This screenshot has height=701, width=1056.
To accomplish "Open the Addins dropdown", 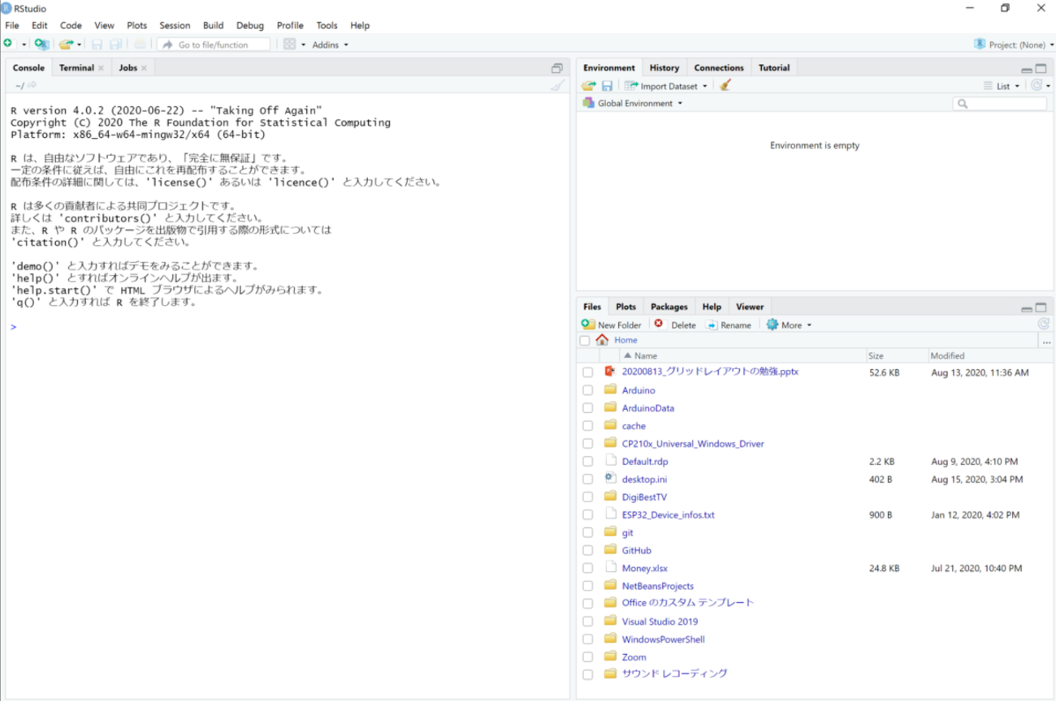I will (331, 45).
